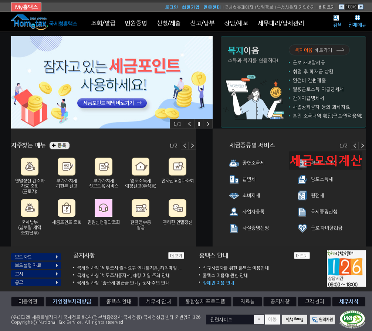
Task: Select 근로·자녀장려금 service
Action: tap(320, 228)
